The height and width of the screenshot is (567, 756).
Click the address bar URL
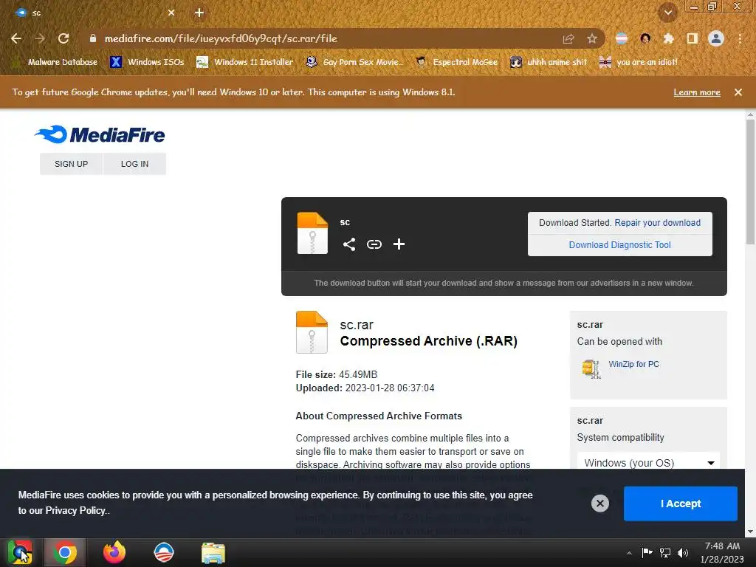221,38
